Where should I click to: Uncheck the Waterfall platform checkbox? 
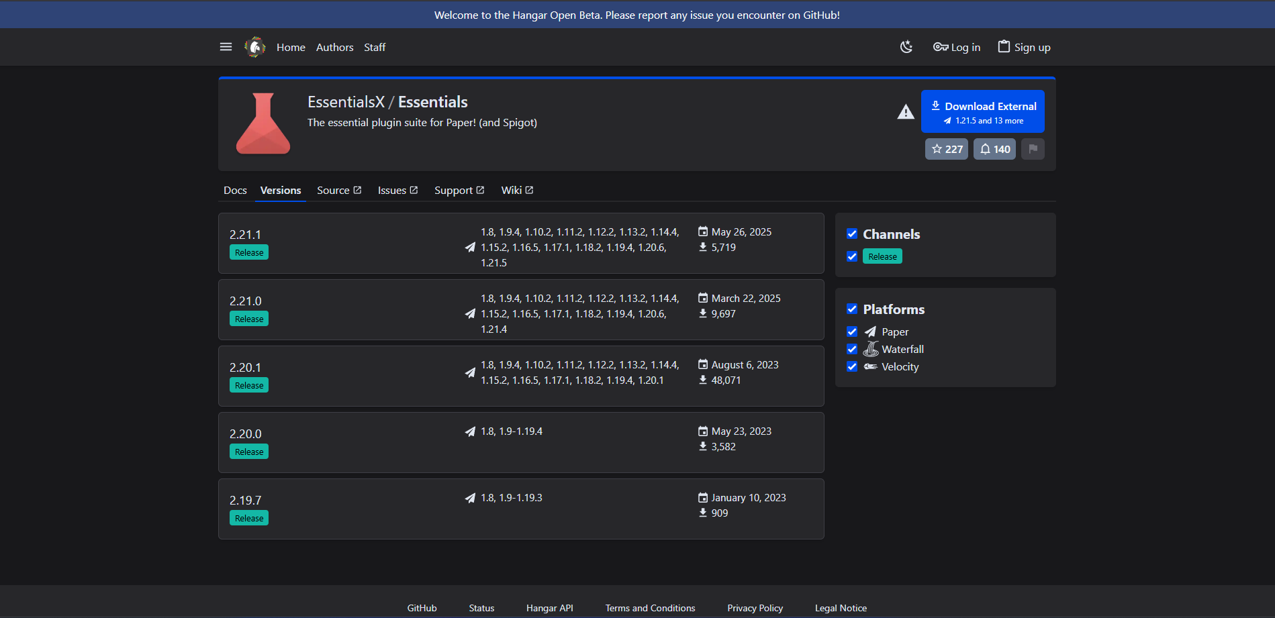click(852, 349)
